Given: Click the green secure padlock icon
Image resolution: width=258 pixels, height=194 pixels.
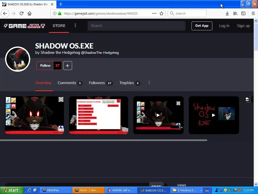Looking at the screenshot, I should (59, 13).
